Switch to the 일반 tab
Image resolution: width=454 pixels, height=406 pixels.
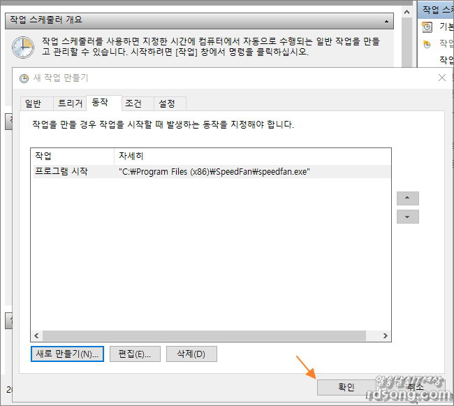(34, 103)
